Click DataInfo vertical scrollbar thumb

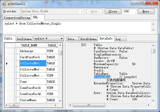[x=153, y=51]
